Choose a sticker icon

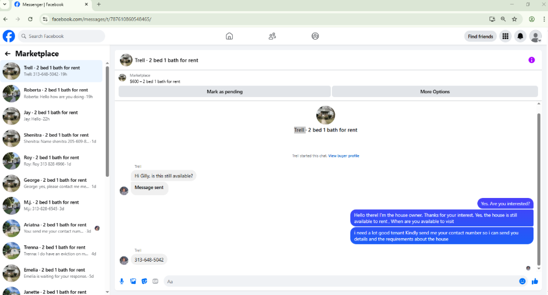(144, 282)
